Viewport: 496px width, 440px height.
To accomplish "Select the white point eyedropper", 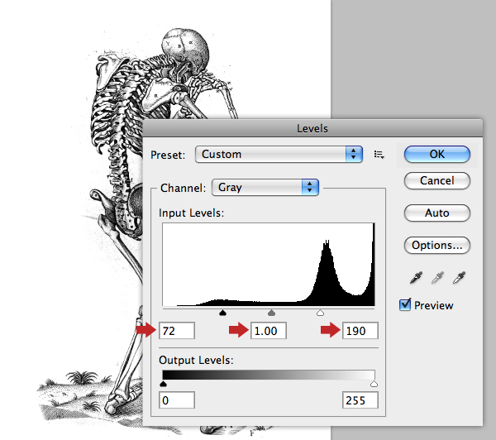I will coord(459,278).
